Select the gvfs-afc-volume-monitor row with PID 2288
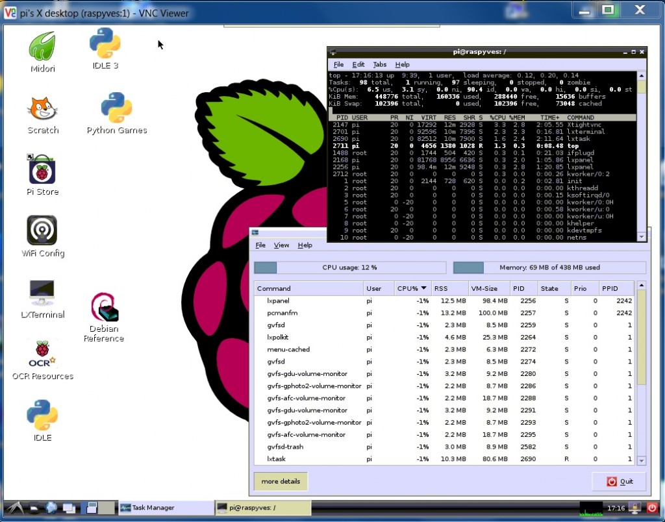This screenshot has width=665, height=522. [444, 398]
